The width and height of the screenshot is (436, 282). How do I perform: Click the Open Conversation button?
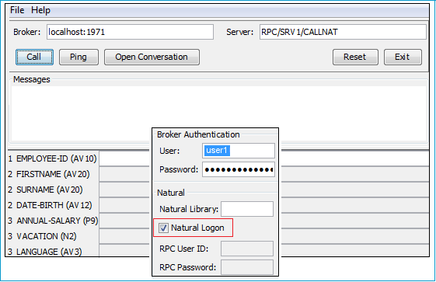(x=152, y=57)
